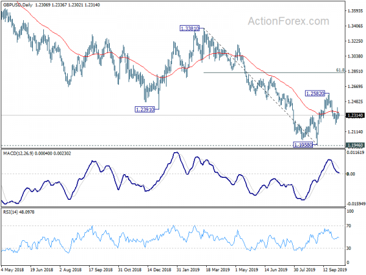Click the 1.23910 low price label

145,109
